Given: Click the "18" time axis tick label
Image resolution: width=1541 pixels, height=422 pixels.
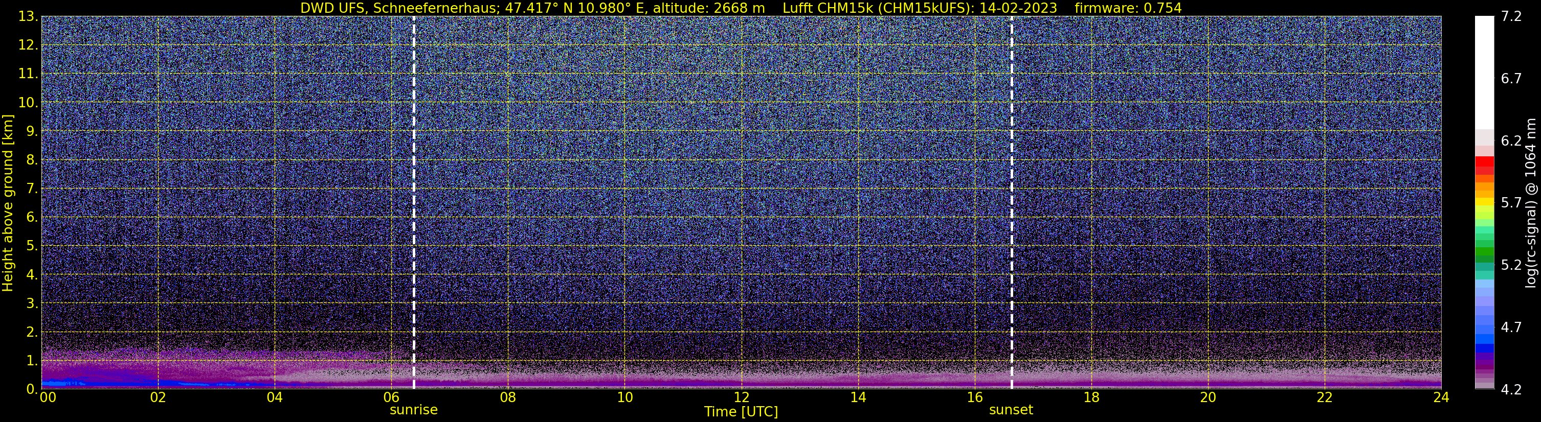Looking at the screenshot, I should tap(1091, 397).
